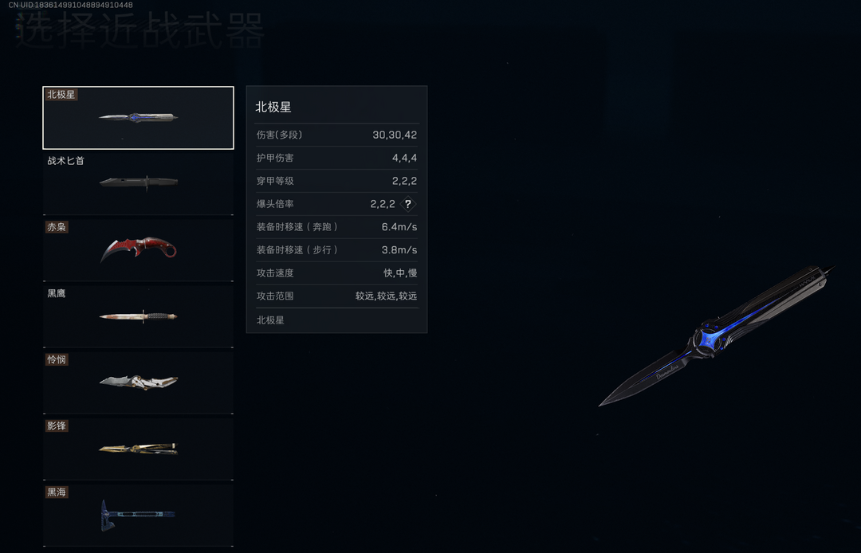Click the 北极星 name label in list
861x553 pixels.
(x=61, y=94)
